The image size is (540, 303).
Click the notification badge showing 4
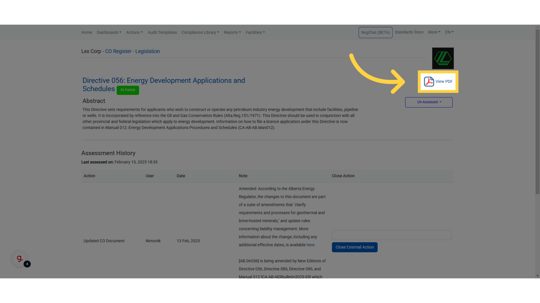(27, 264)
